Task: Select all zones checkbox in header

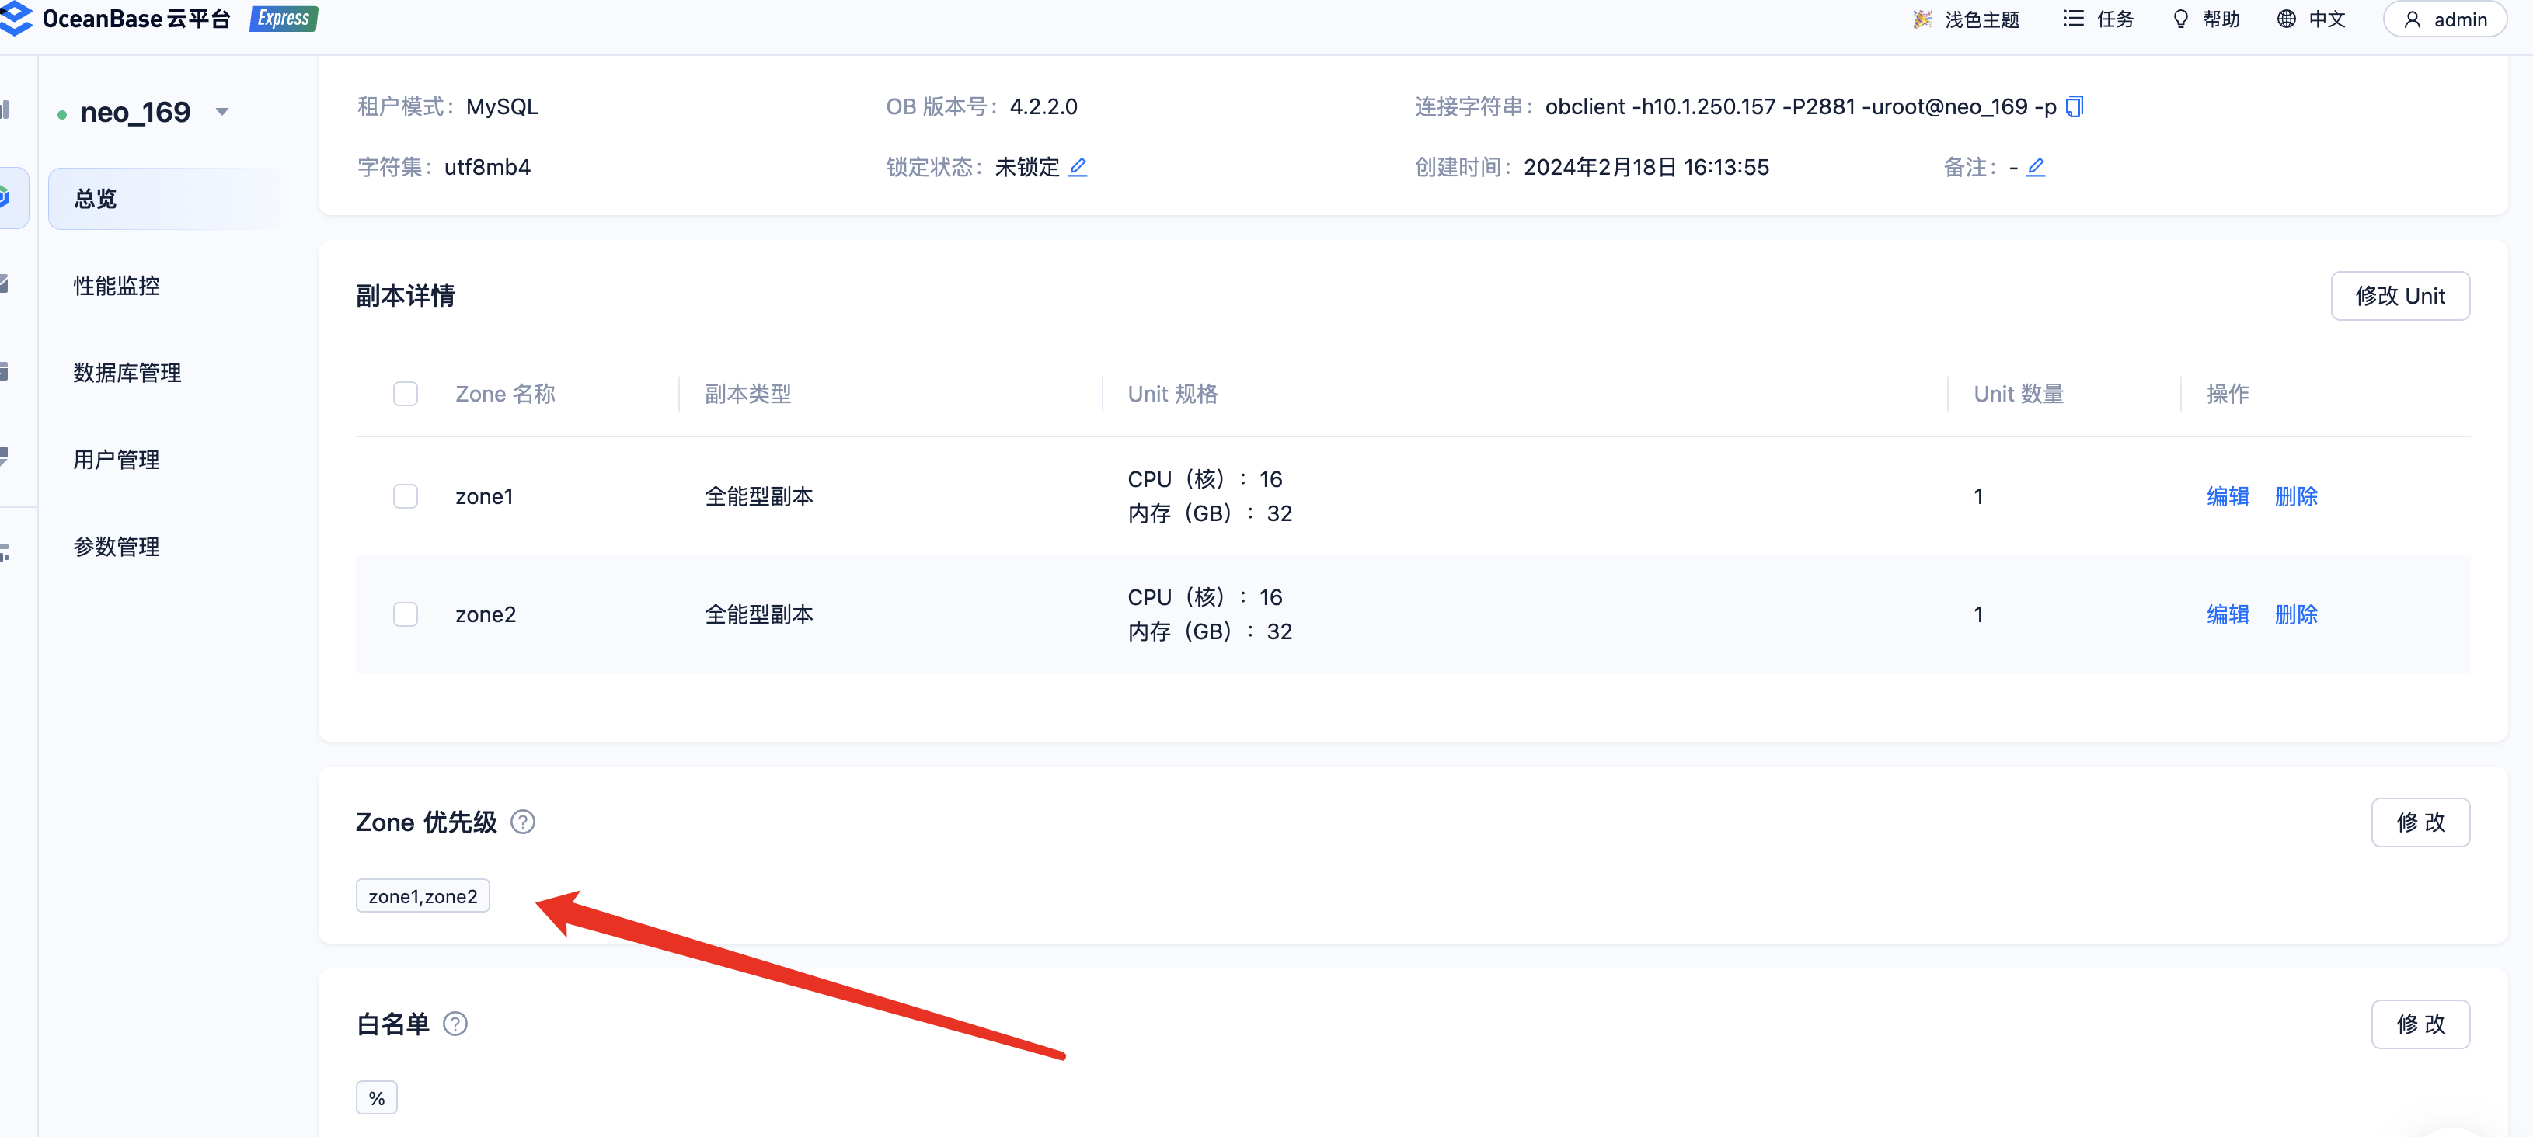Action: click(x=405, y=394)
